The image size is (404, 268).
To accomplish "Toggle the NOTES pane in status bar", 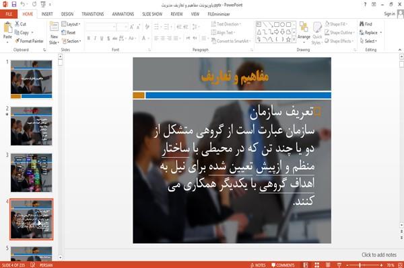I will pos(258,265).
